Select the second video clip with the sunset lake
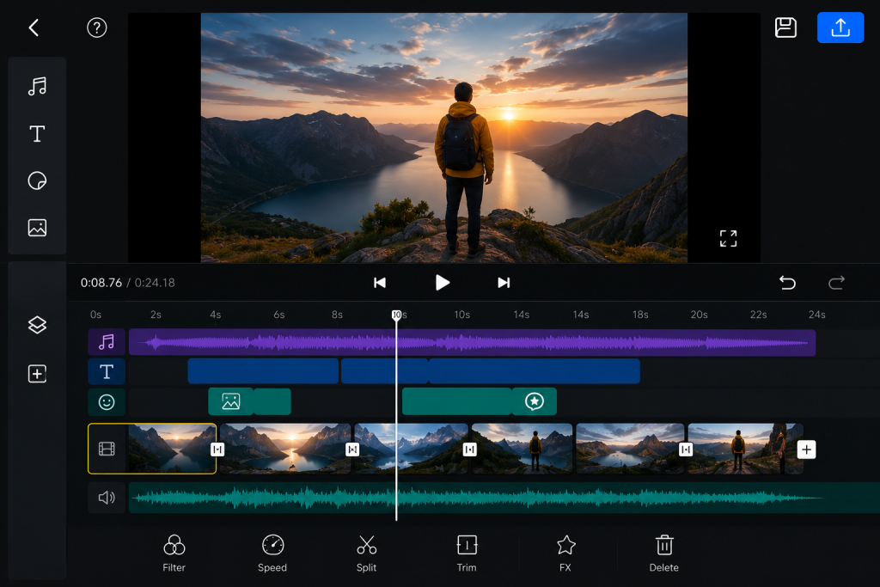The height and width of the screenshot is (587, 880). (x=285, y=449)
